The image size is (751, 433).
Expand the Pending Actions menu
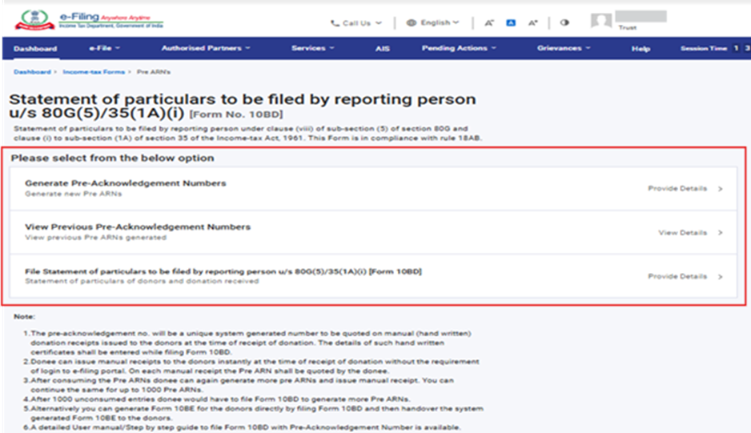[x=459, y=48]
